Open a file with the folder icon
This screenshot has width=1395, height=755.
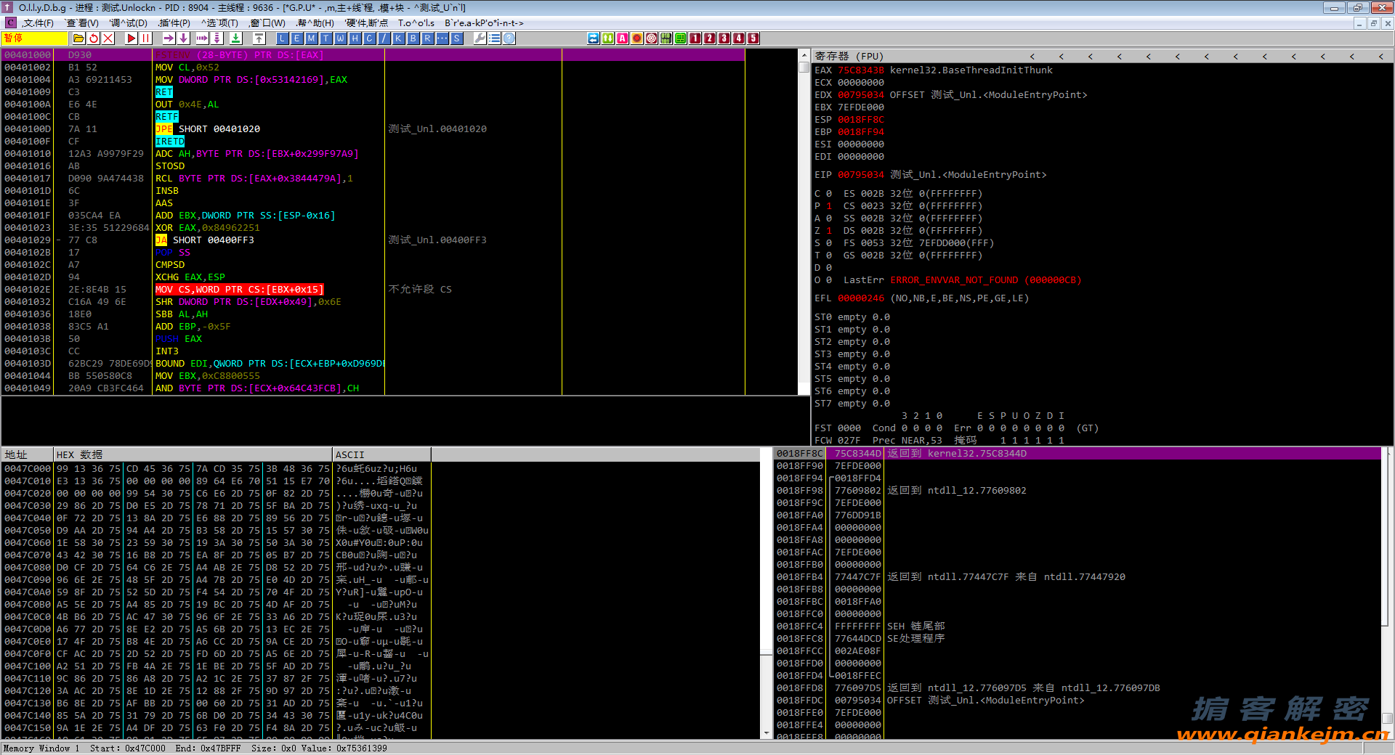(x=78, y=38)
